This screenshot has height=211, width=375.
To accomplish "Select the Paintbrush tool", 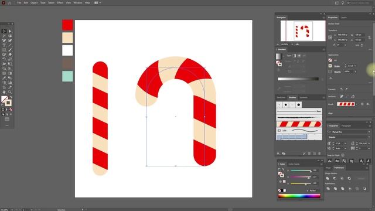I will tap(10, 50).
